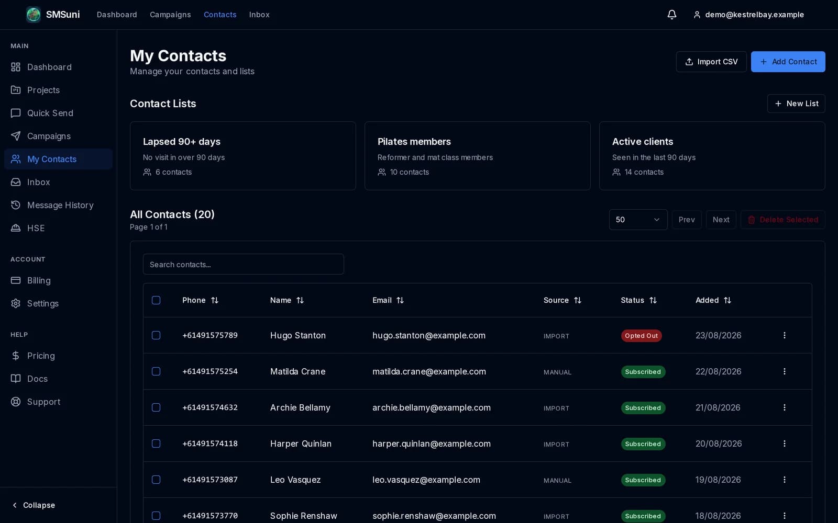Viewport: 838px width, 523px height.
Task: Sort contacts by Email column
Action: coord(388,300)
